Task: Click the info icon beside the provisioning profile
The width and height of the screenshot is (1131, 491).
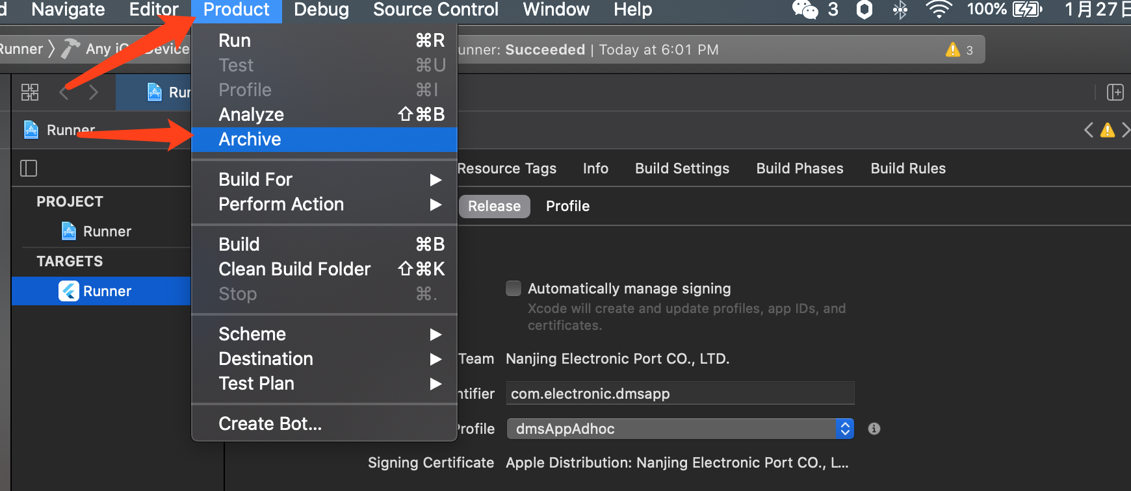Action: 874,429
